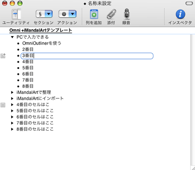The image size is (195, 170).
Task: Select the 5番目のセルはここ row text
Action: [35, 111]
